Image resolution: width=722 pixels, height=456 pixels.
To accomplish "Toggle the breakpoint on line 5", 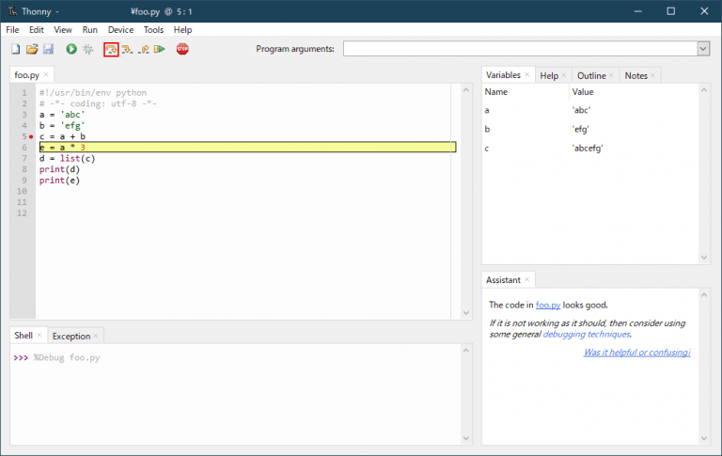I will 31,136.
